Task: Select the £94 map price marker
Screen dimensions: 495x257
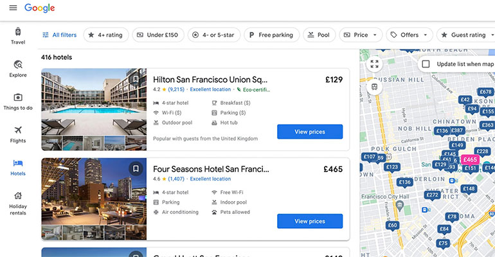Action: (x=473, y=109)
